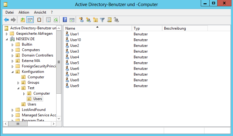Click the Refresh toolbar icon
233x136 pixels.
click(56, 20)
